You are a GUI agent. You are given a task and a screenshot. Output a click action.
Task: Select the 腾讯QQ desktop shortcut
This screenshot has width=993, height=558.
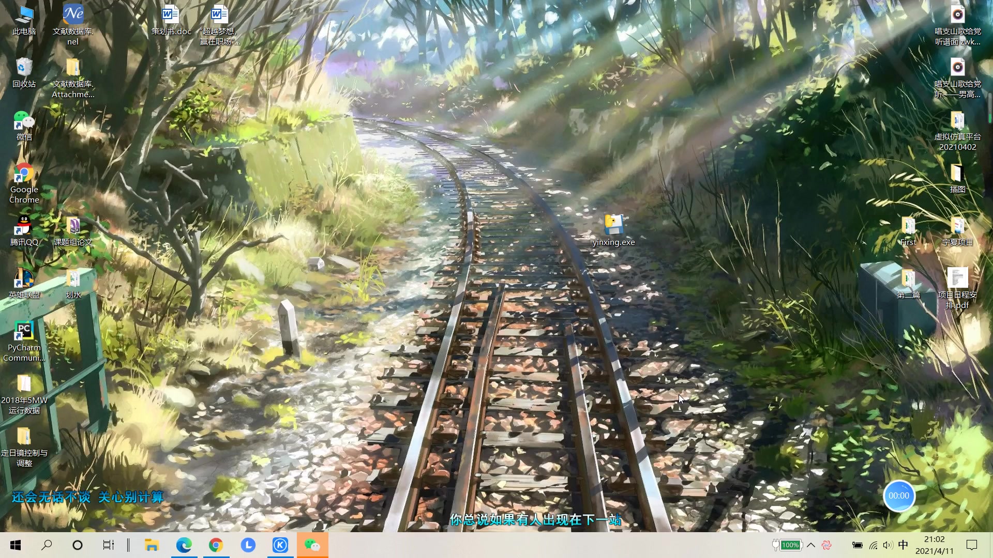click(24, 231)
